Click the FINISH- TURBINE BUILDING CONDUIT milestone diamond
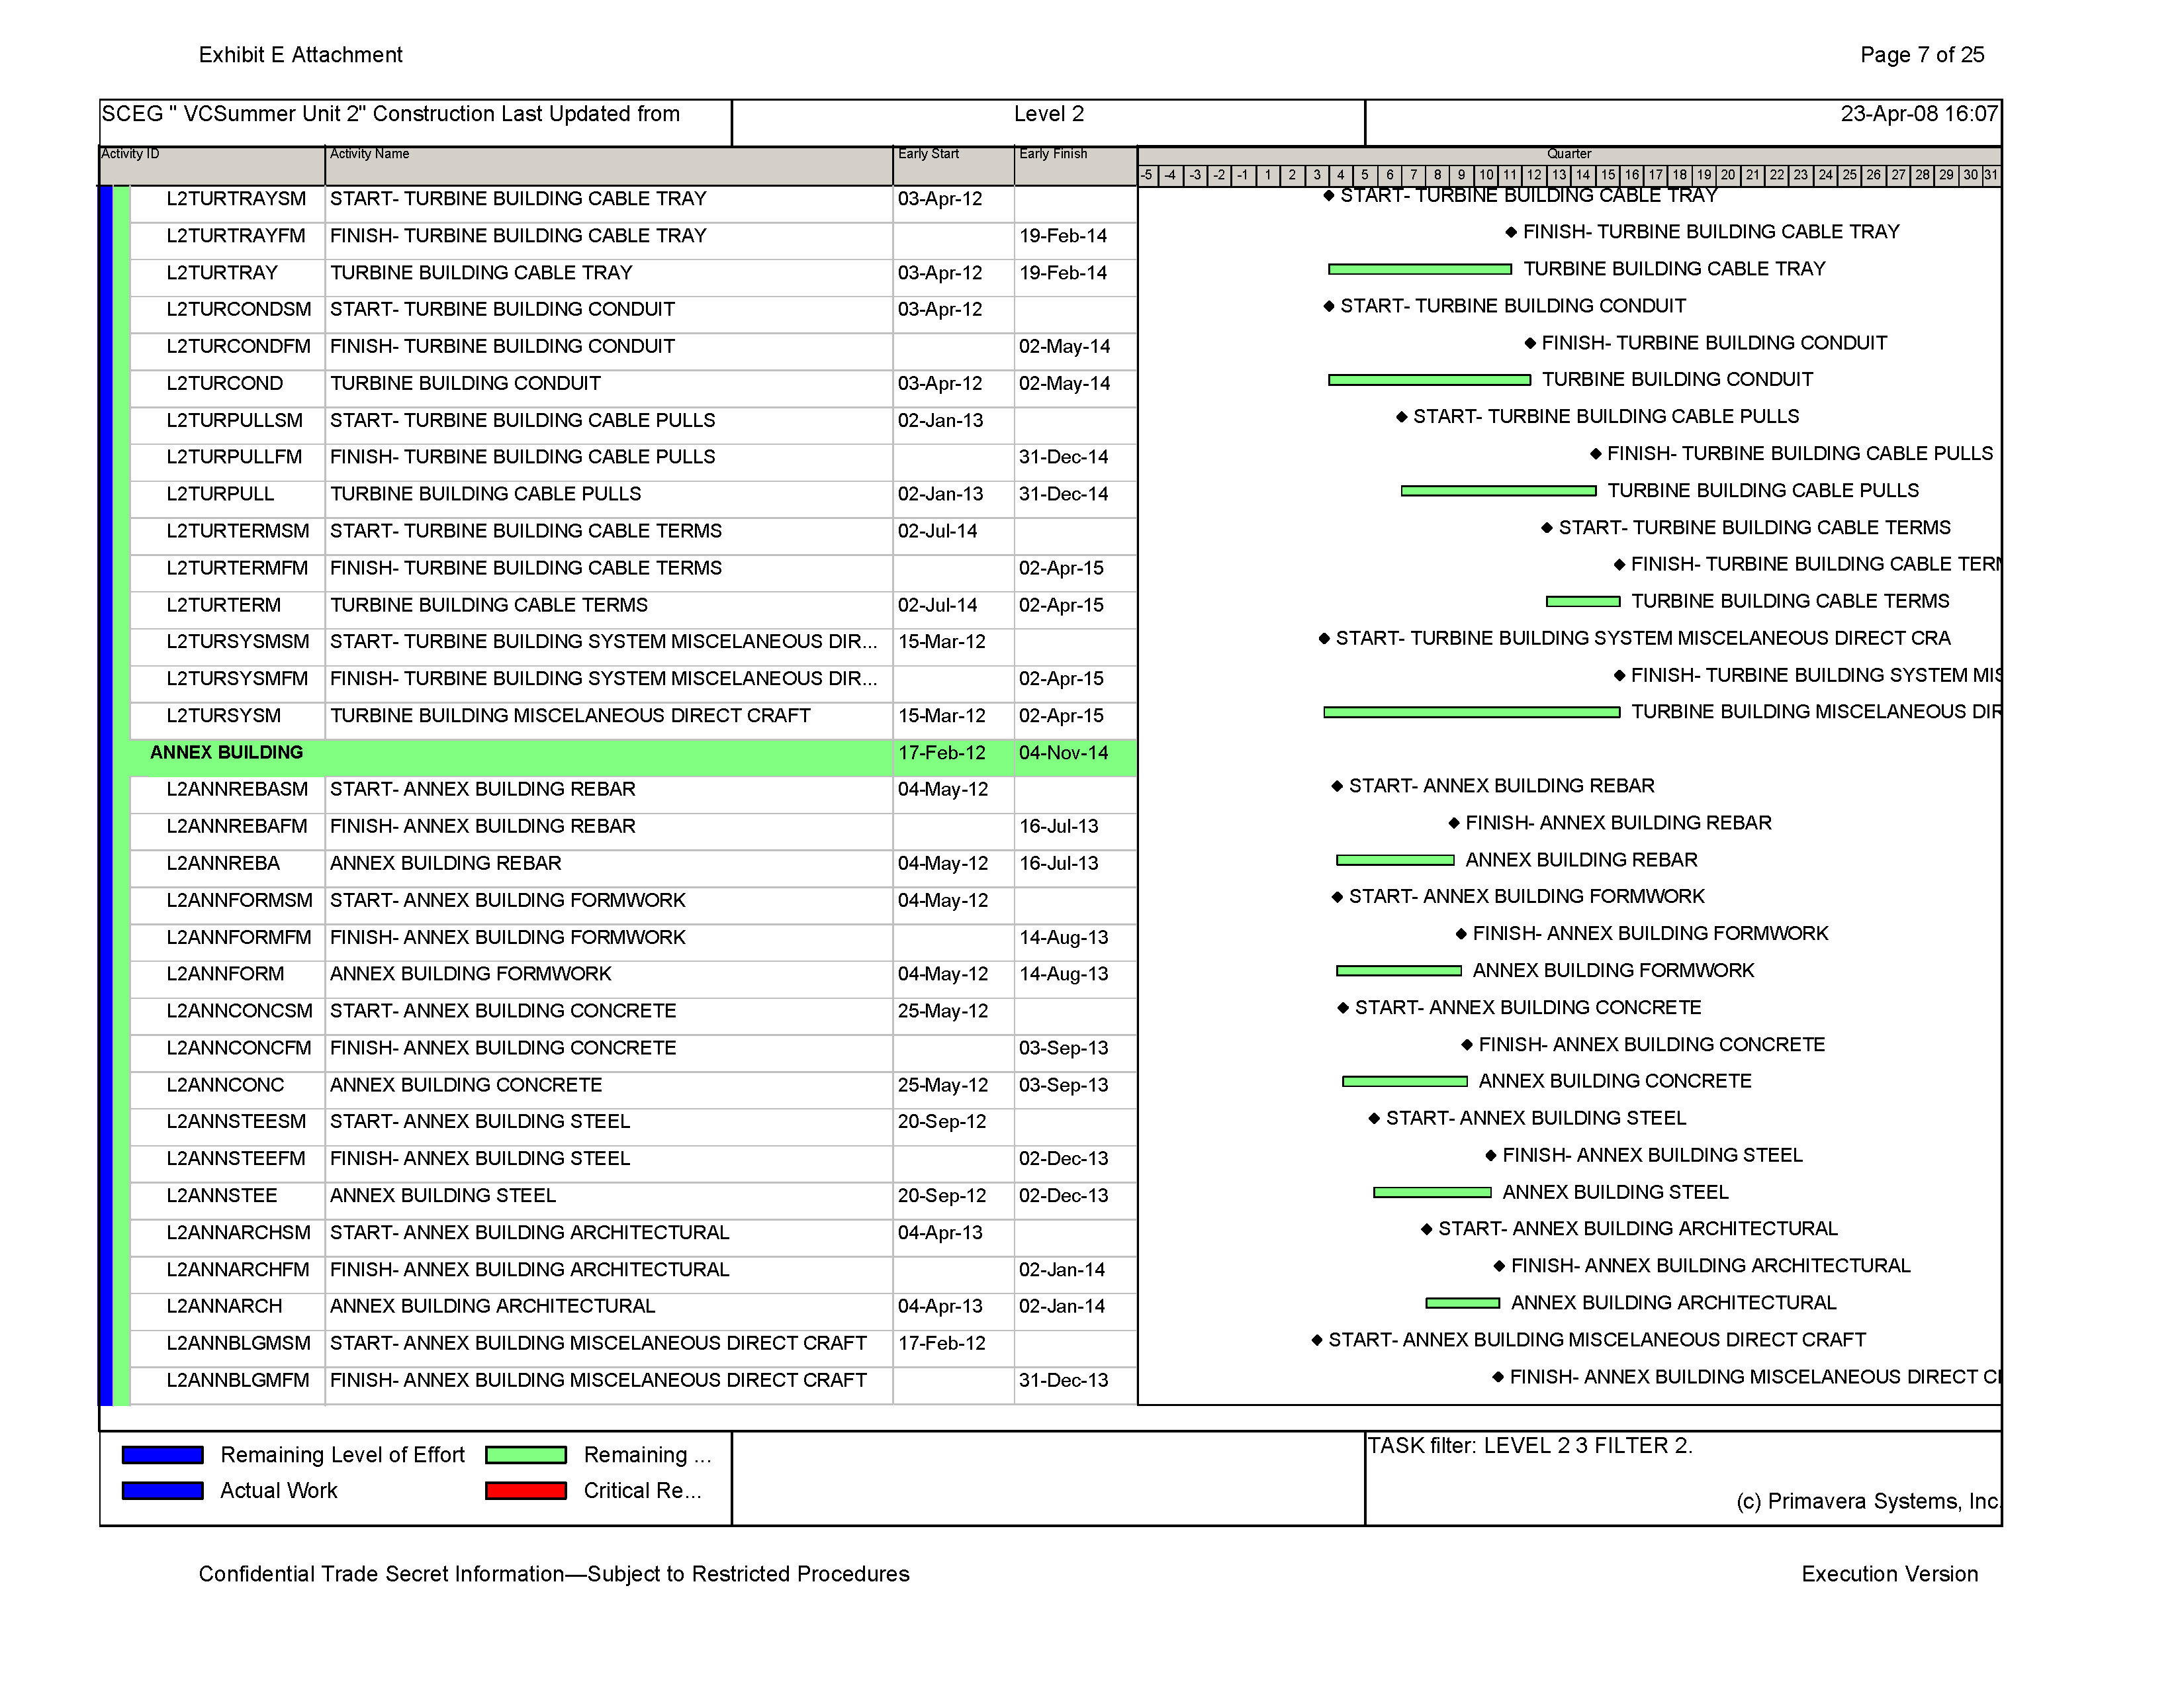2184x1688 pixels. click(1530, 343)
